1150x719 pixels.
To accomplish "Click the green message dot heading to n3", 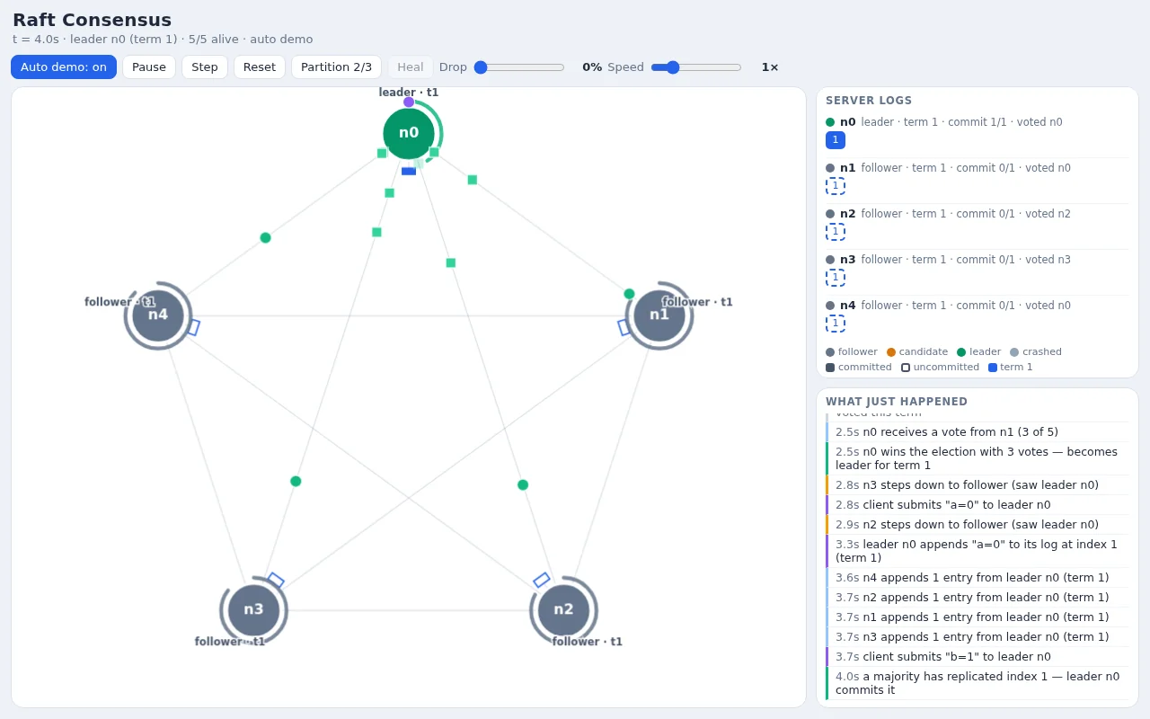I will (296, 481).
